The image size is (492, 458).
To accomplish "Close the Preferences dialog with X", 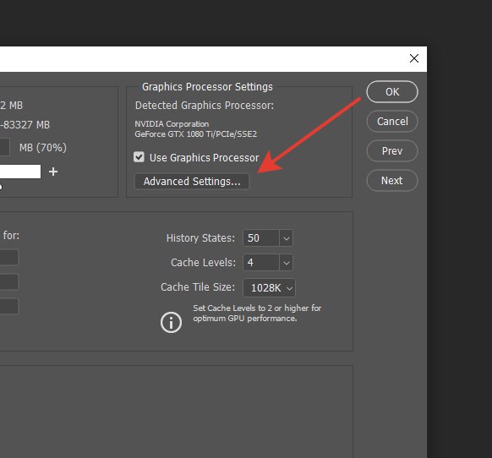I will tap(414, 58).
